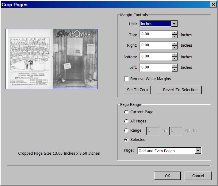Click the Right margin input field
Viewport: 218px width, 186px height.
pyautogui.click(x=156, y=45)
